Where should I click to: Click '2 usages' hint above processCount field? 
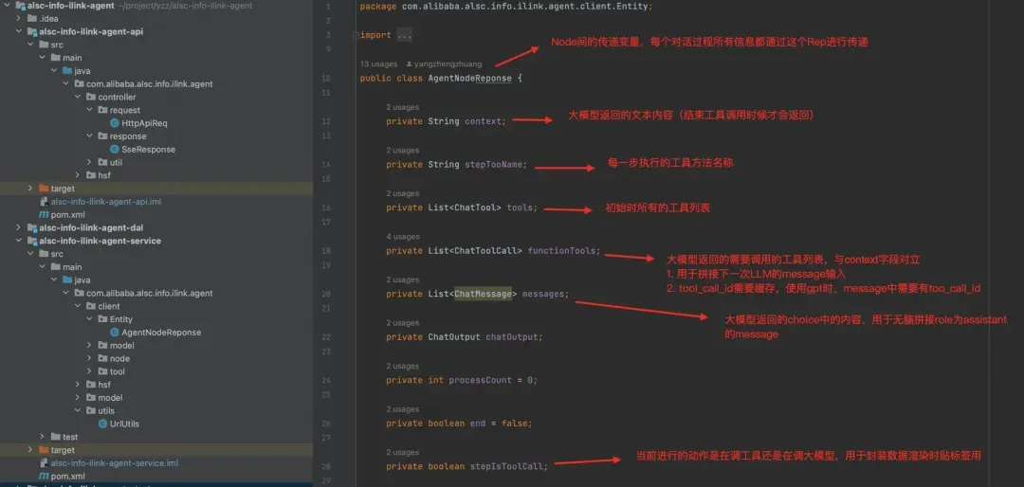pos(402,367)
